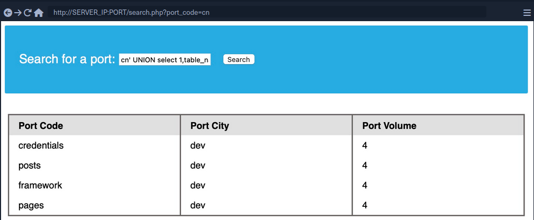Screen dimensions: 534x220
Task: Click the Port Code column header
Action: [x=41, y=126]
